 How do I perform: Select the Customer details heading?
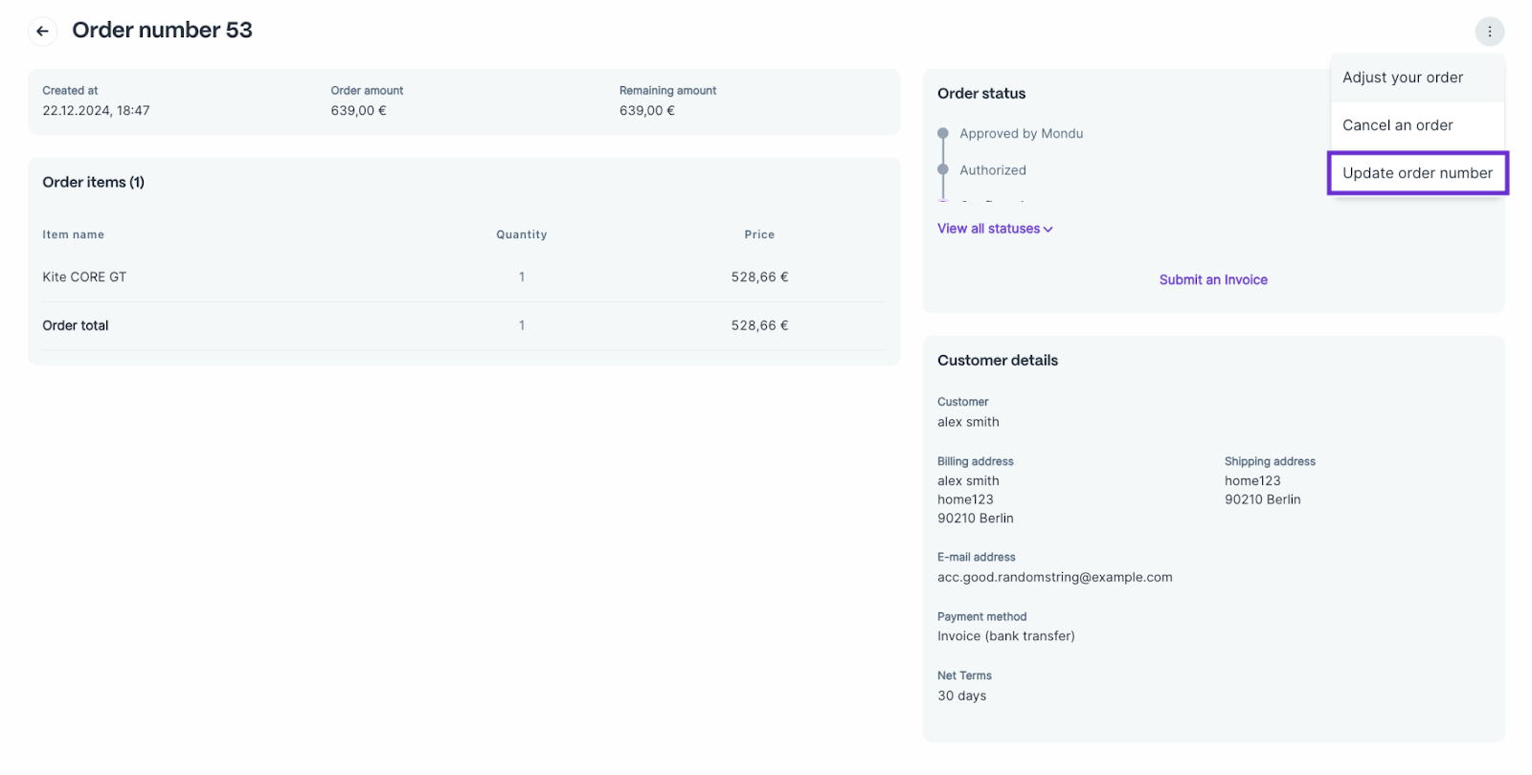pos(997,361)
